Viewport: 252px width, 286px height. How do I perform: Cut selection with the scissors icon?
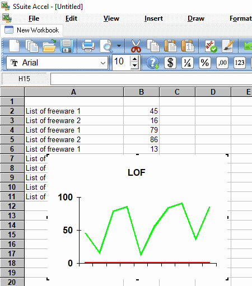pos(136,46)
